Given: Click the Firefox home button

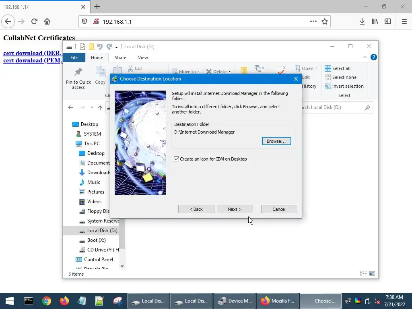Looking at the screenshot, I should pos(47,21).
